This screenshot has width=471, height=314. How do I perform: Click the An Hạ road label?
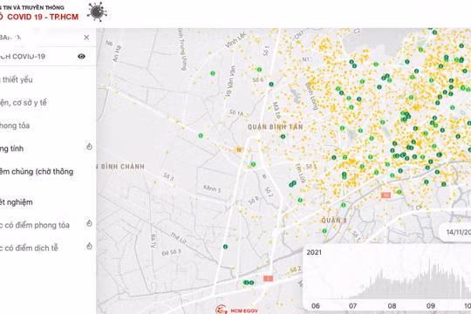(x=117, y=54)
